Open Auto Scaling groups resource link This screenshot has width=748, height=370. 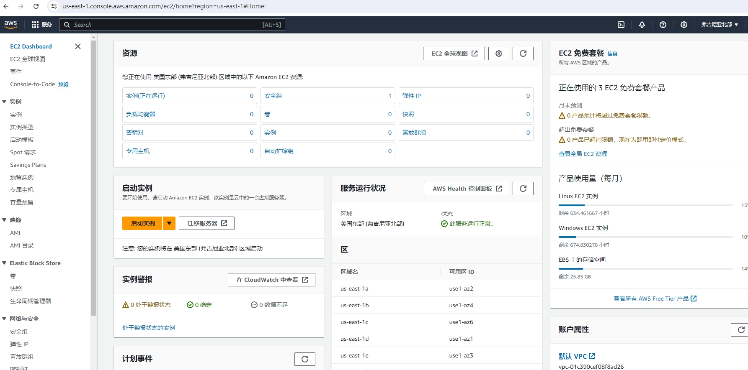279,151
